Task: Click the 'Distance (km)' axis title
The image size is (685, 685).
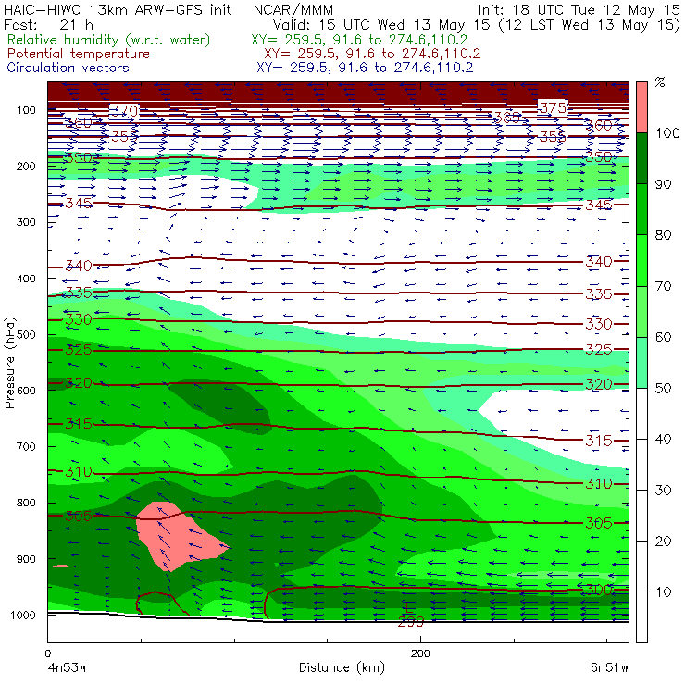Action: tap(342, 667)
